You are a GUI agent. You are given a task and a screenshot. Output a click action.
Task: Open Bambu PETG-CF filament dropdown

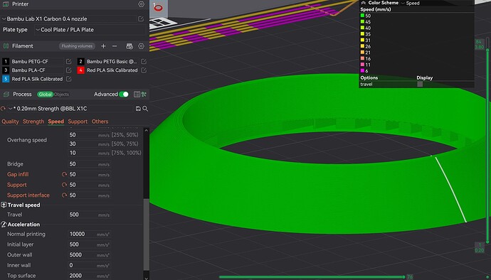(38, 61)
